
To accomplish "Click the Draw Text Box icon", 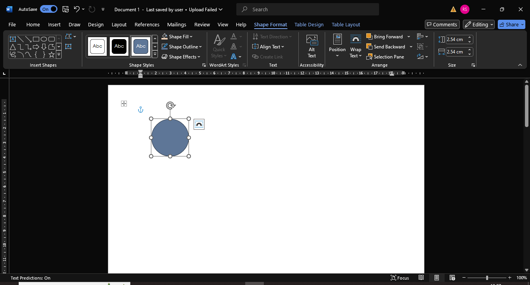I will pyautogui.click(x=68, y=46).
